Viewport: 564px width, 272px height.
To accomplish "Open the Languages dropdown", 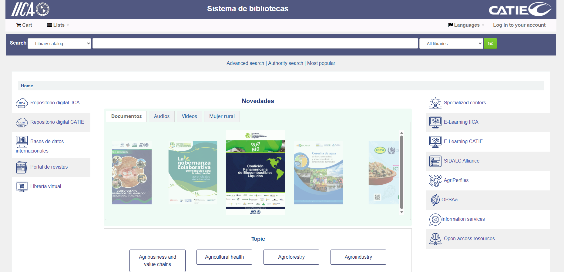I will (466, 25).
